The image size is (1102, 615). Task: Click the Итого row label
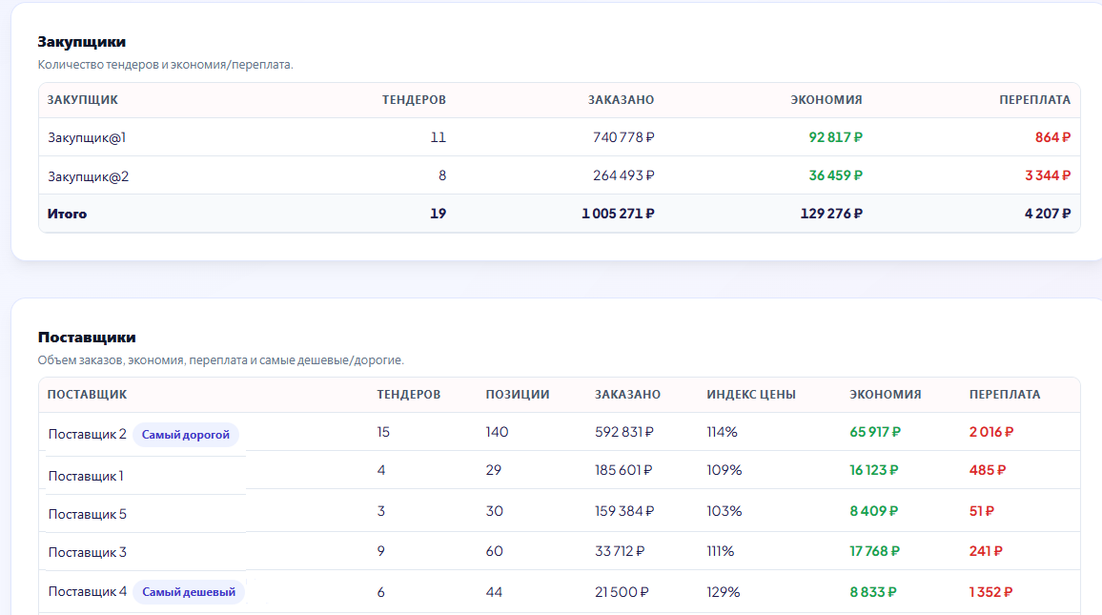(67, 215)
